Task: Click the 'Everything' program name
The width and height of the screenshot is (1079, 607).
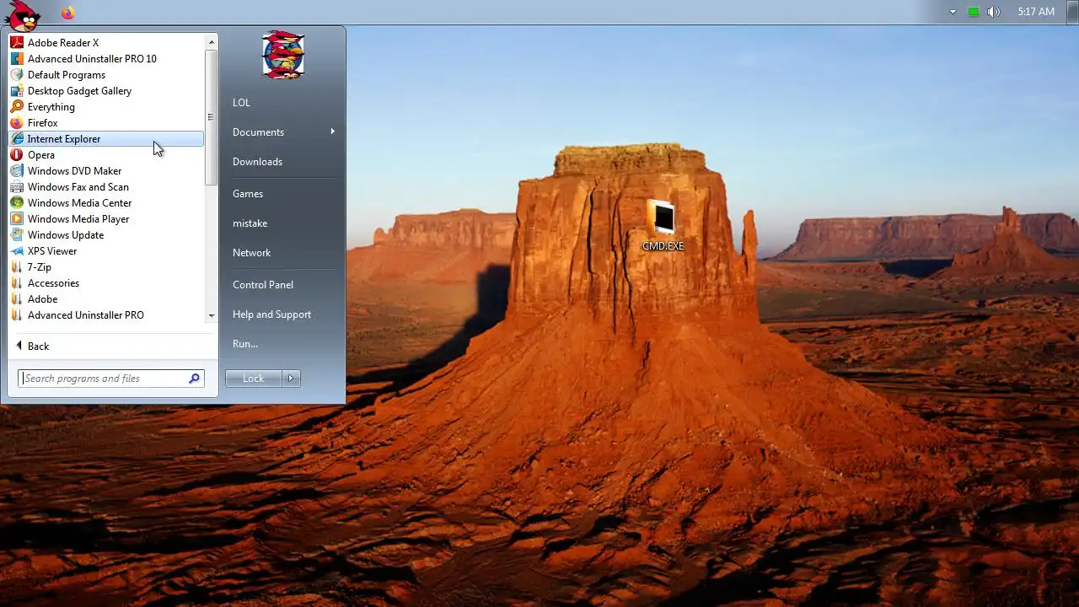Action: click(x=51, y=107)
